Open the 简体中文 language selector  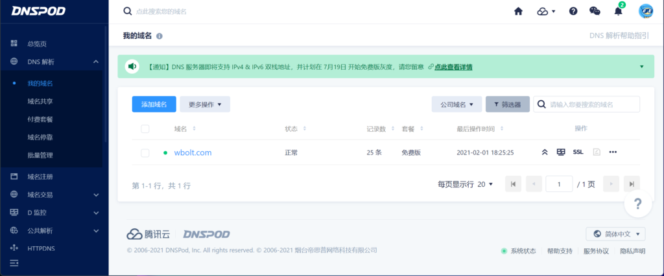point(615,233)
